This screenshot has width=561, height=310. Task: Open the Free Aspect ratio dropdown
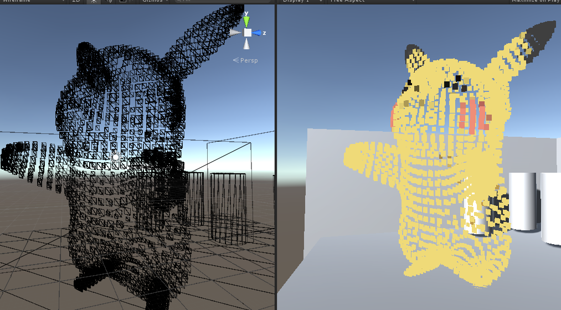coord(372,1)
